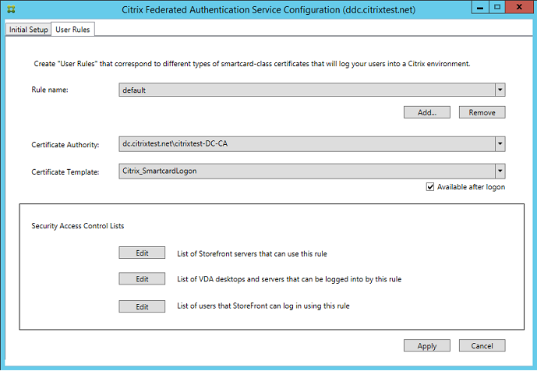Click the application icon in title bar
Screen dimensions: 537x371
click(9, 11)
